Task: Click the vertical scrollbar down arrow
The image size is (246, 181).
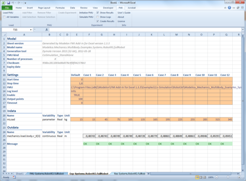Action: click(243, 171)
